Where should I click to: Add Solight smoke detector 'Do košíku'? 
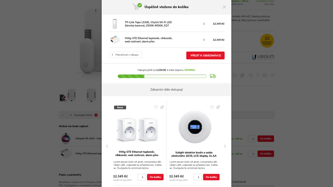211,177
